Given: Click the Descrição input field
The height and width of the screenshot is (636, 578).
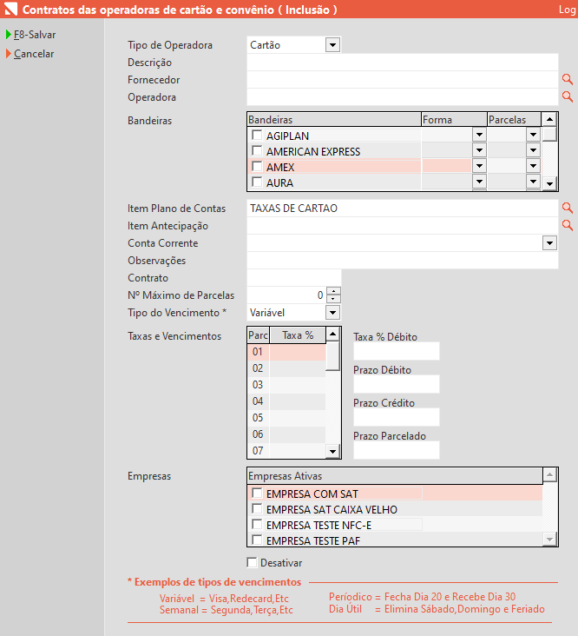Looking at the screenshot, I should click(x=403, y=63).
